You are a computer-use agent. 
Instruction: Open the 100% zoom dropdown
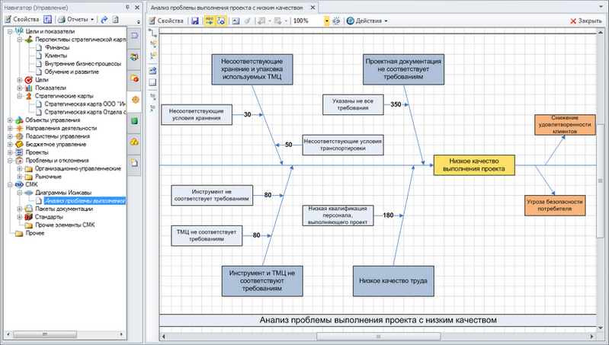[327, 21]
